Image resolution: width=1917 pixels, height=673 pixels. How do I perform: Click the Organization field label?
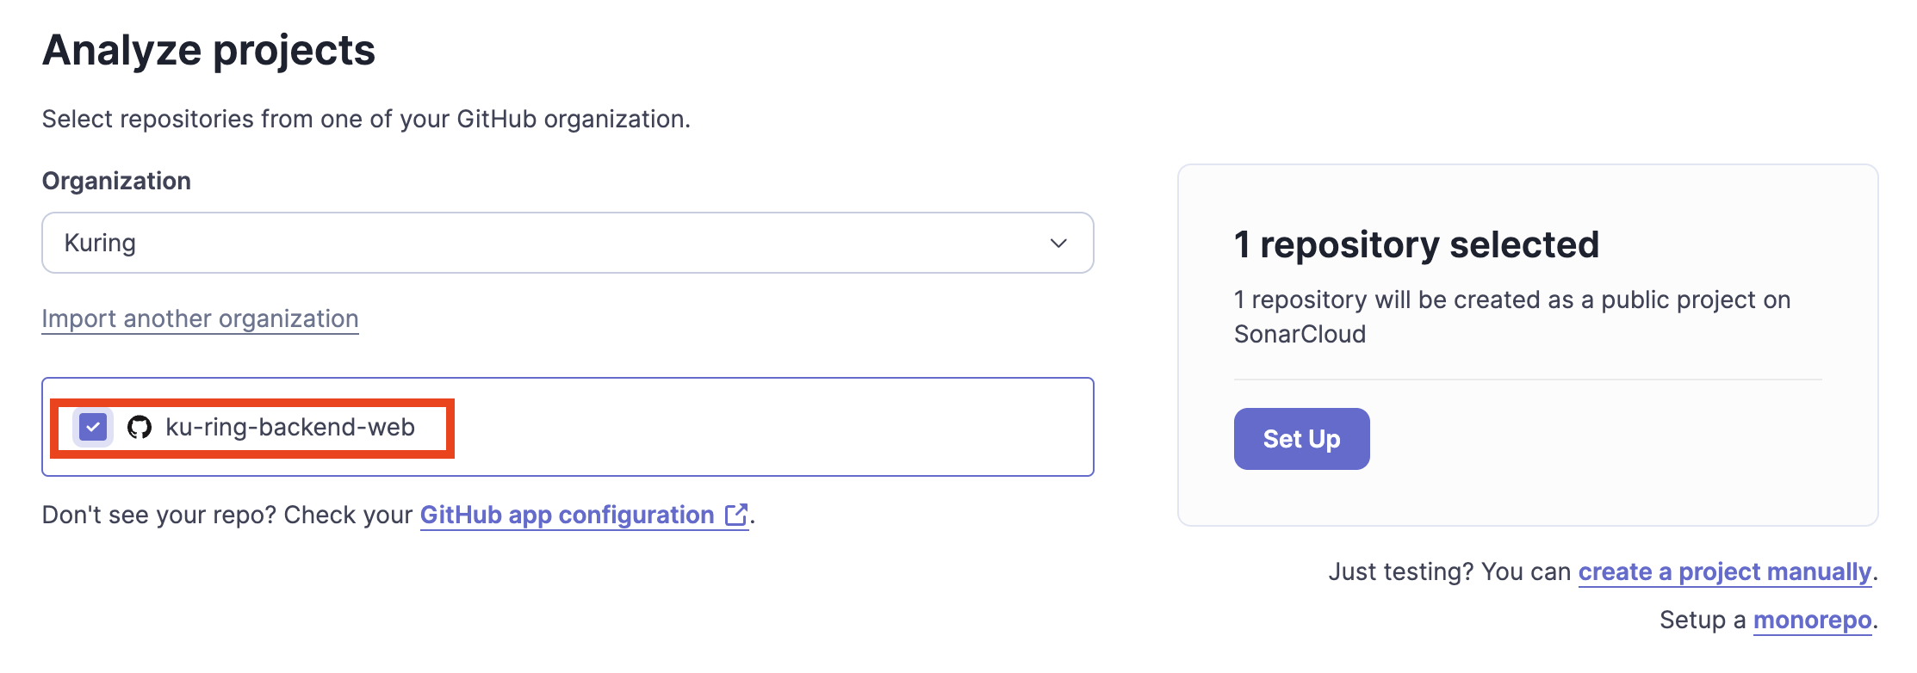point(116,181)
